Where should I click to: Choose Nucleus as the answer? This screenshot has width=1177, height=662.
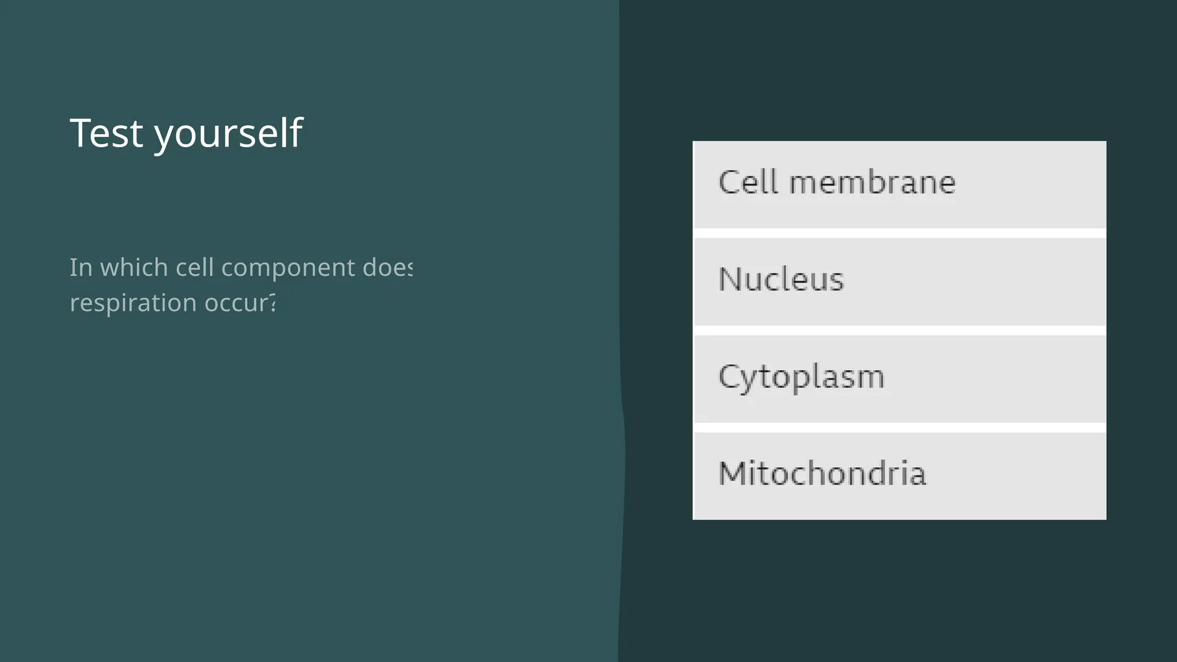[x=899, y=281]
